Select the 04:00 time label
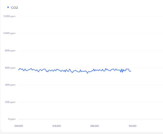The image size is (163, 134). 57,126
